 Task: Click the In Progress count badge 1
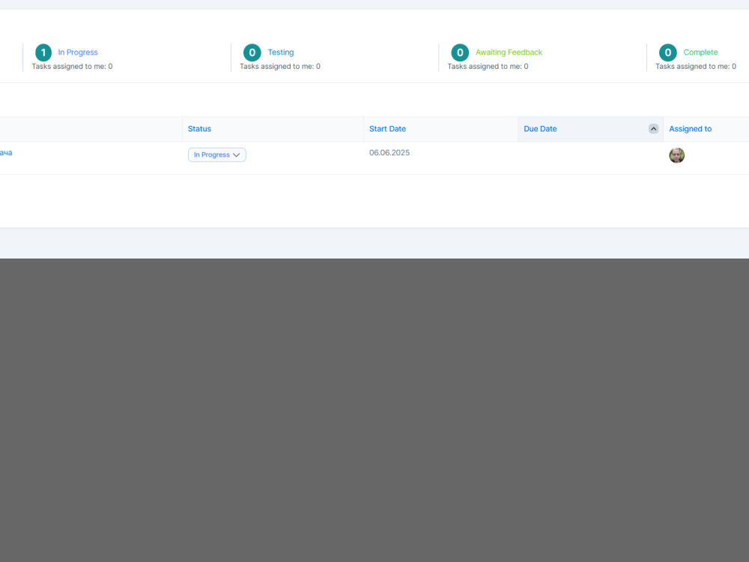tap(43, 52)
